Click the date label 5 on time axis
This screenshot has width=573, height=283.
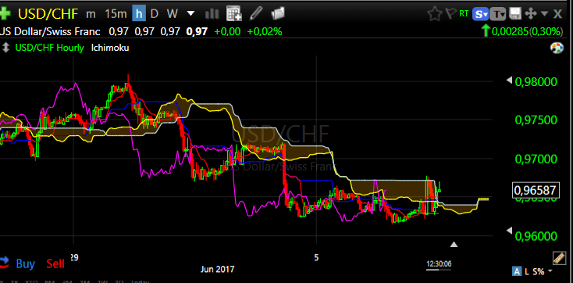point(316,257)
